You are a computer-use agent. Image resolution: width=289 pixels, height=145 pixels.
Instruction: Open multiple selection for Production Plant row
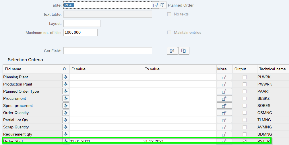click(x=224, y=84)
